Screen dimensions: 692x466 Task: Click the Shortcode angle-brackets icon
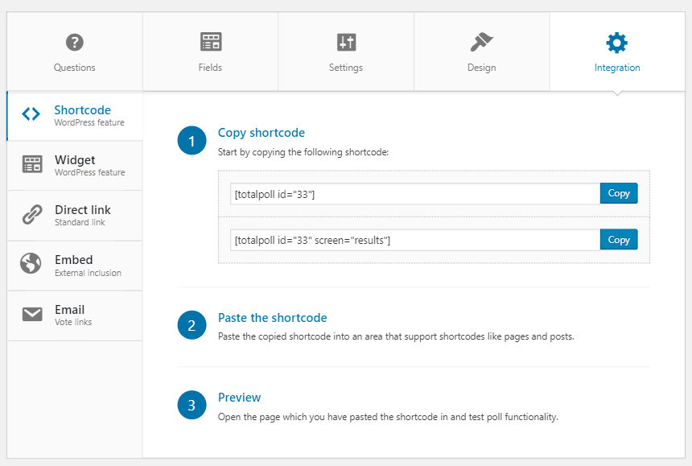(x=31, y=114)
